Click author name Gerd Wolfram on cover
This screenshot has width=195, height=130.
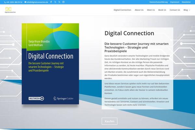35,45
